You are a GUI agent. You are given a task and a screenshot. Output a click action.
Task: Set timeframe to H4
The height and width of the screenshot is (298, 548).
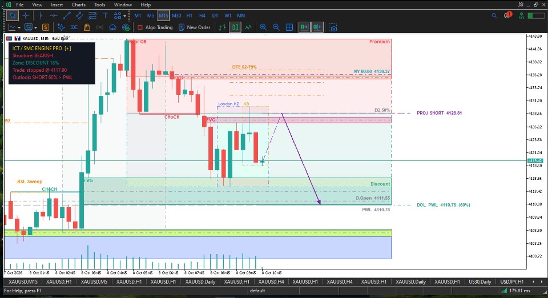202,16
